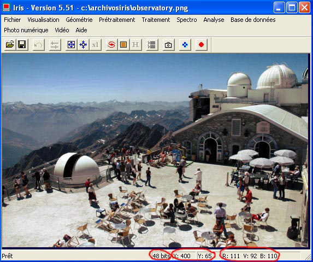Click the blue inward-arrows zoom-out icon
Screen dimensions: 313x262
click(x=83, y=44)
